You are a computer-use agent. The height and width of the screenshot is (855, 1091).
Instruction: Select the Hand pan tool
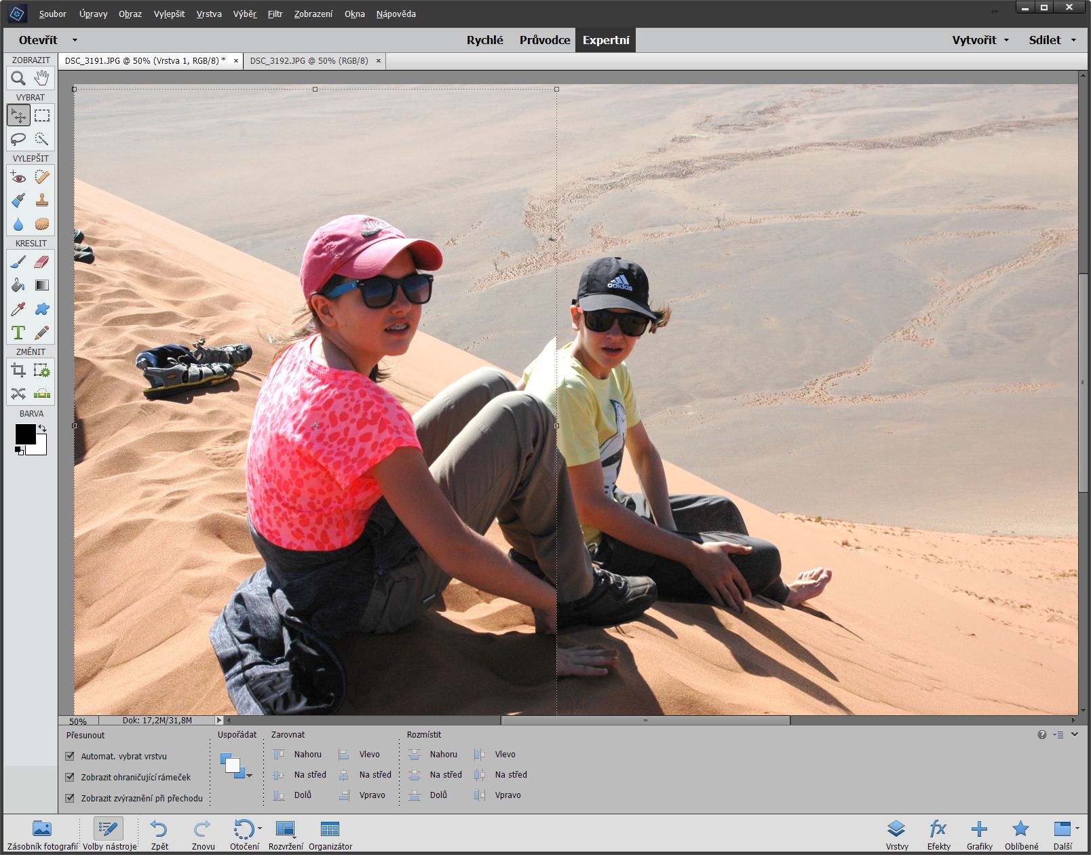(x=42, y=78)
